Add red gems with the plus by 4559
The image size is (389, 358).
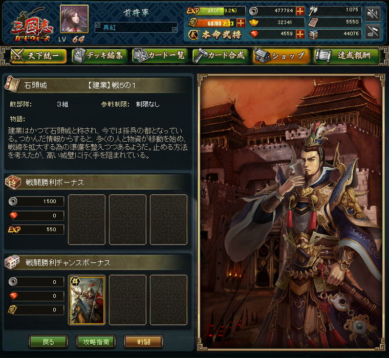tap(300, 34)
